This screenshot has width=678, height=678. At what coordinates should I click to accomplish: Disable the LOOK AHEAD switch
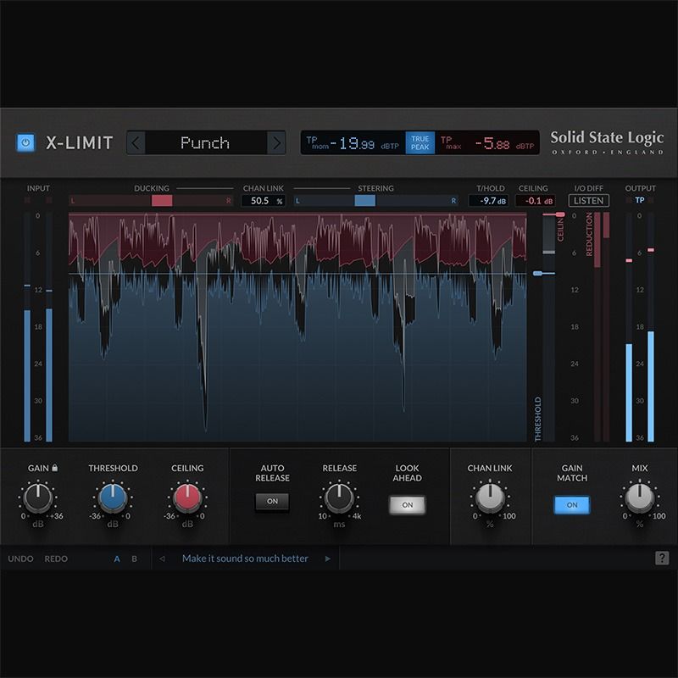[408, 504]
